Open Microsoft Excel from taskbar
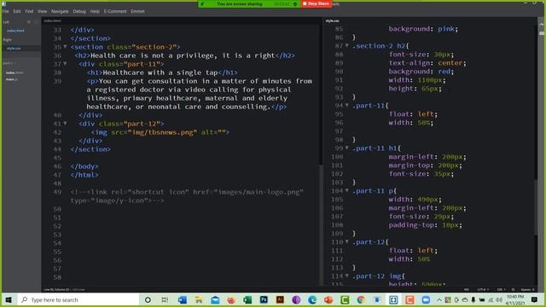 click(247, 299)
